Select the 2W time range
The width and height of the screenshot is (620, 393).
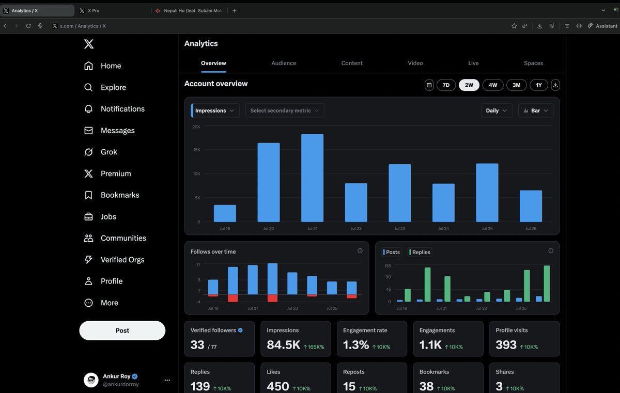[x=469, y=85]
